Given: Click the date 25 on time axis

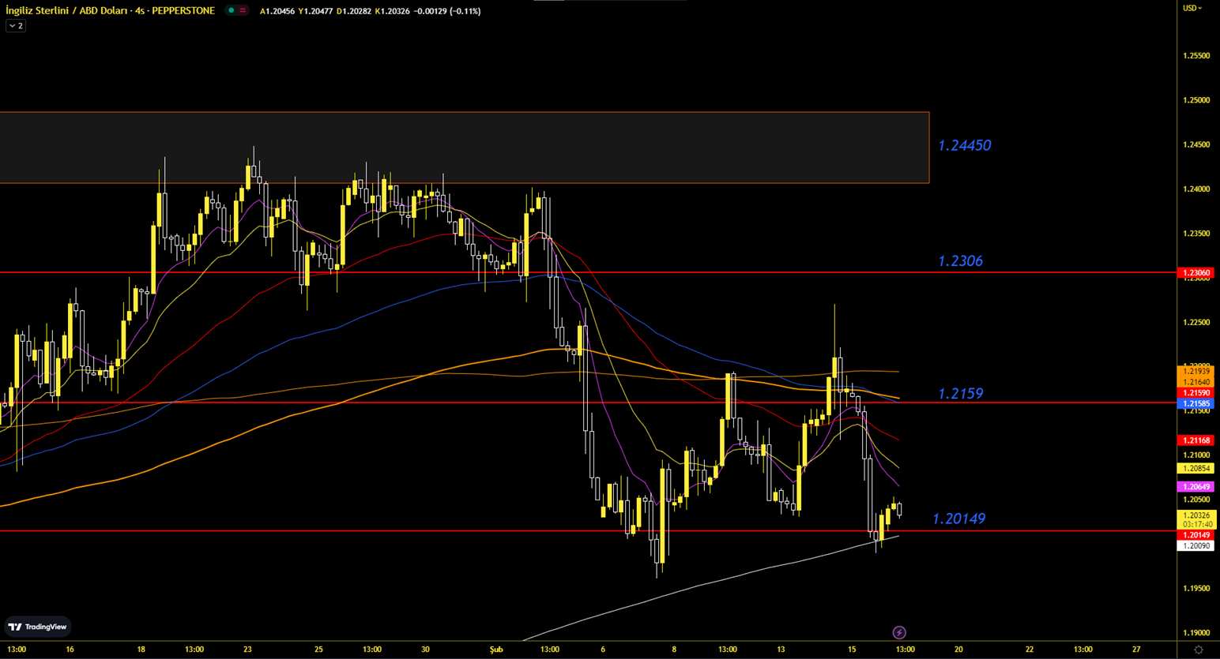Looking at the screenshot, I should tap(318, 650).
